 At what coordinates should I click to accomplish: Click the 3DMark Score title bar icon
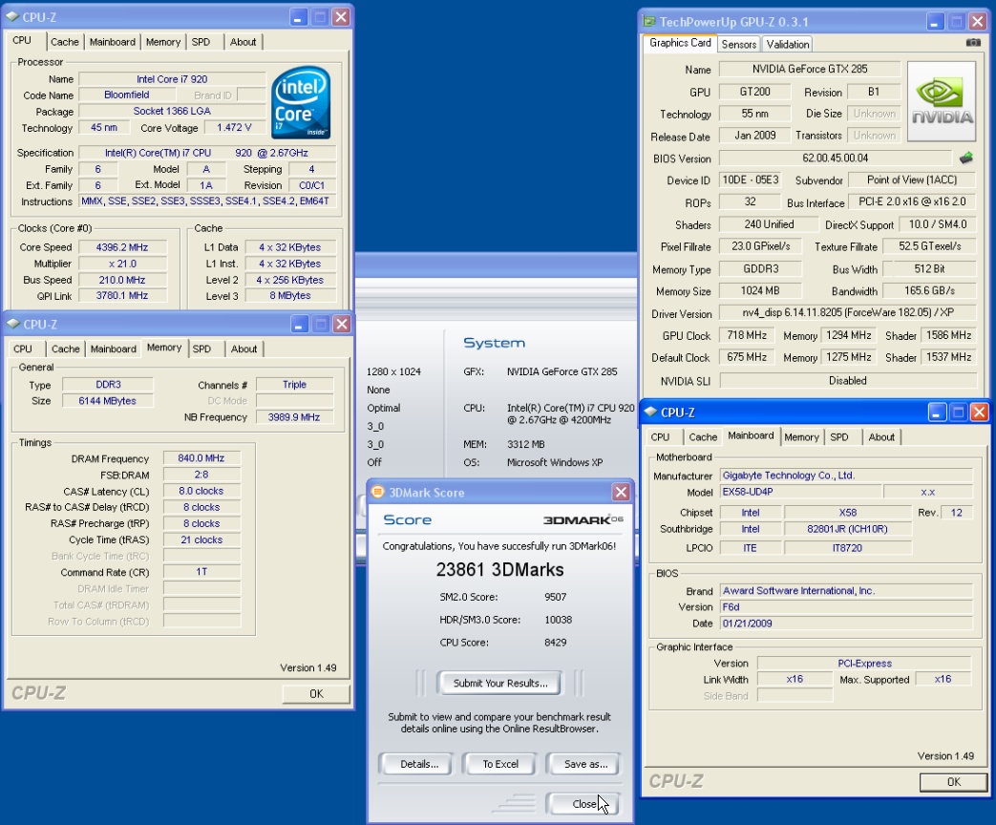[x=378, y=492]
